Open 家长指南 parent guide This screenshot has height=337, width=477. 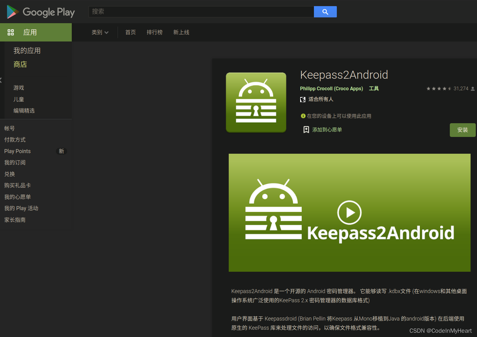pos(15,220)
